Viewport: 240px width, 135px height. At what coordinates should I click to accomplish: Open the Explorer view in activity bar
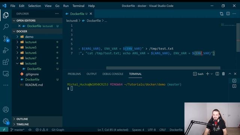tap(6, 15)
